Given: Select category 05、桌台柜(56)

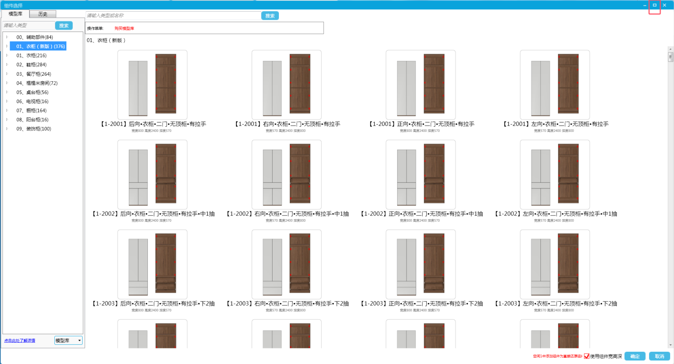Looking at the screenshot, I should [x=32, y=92].
